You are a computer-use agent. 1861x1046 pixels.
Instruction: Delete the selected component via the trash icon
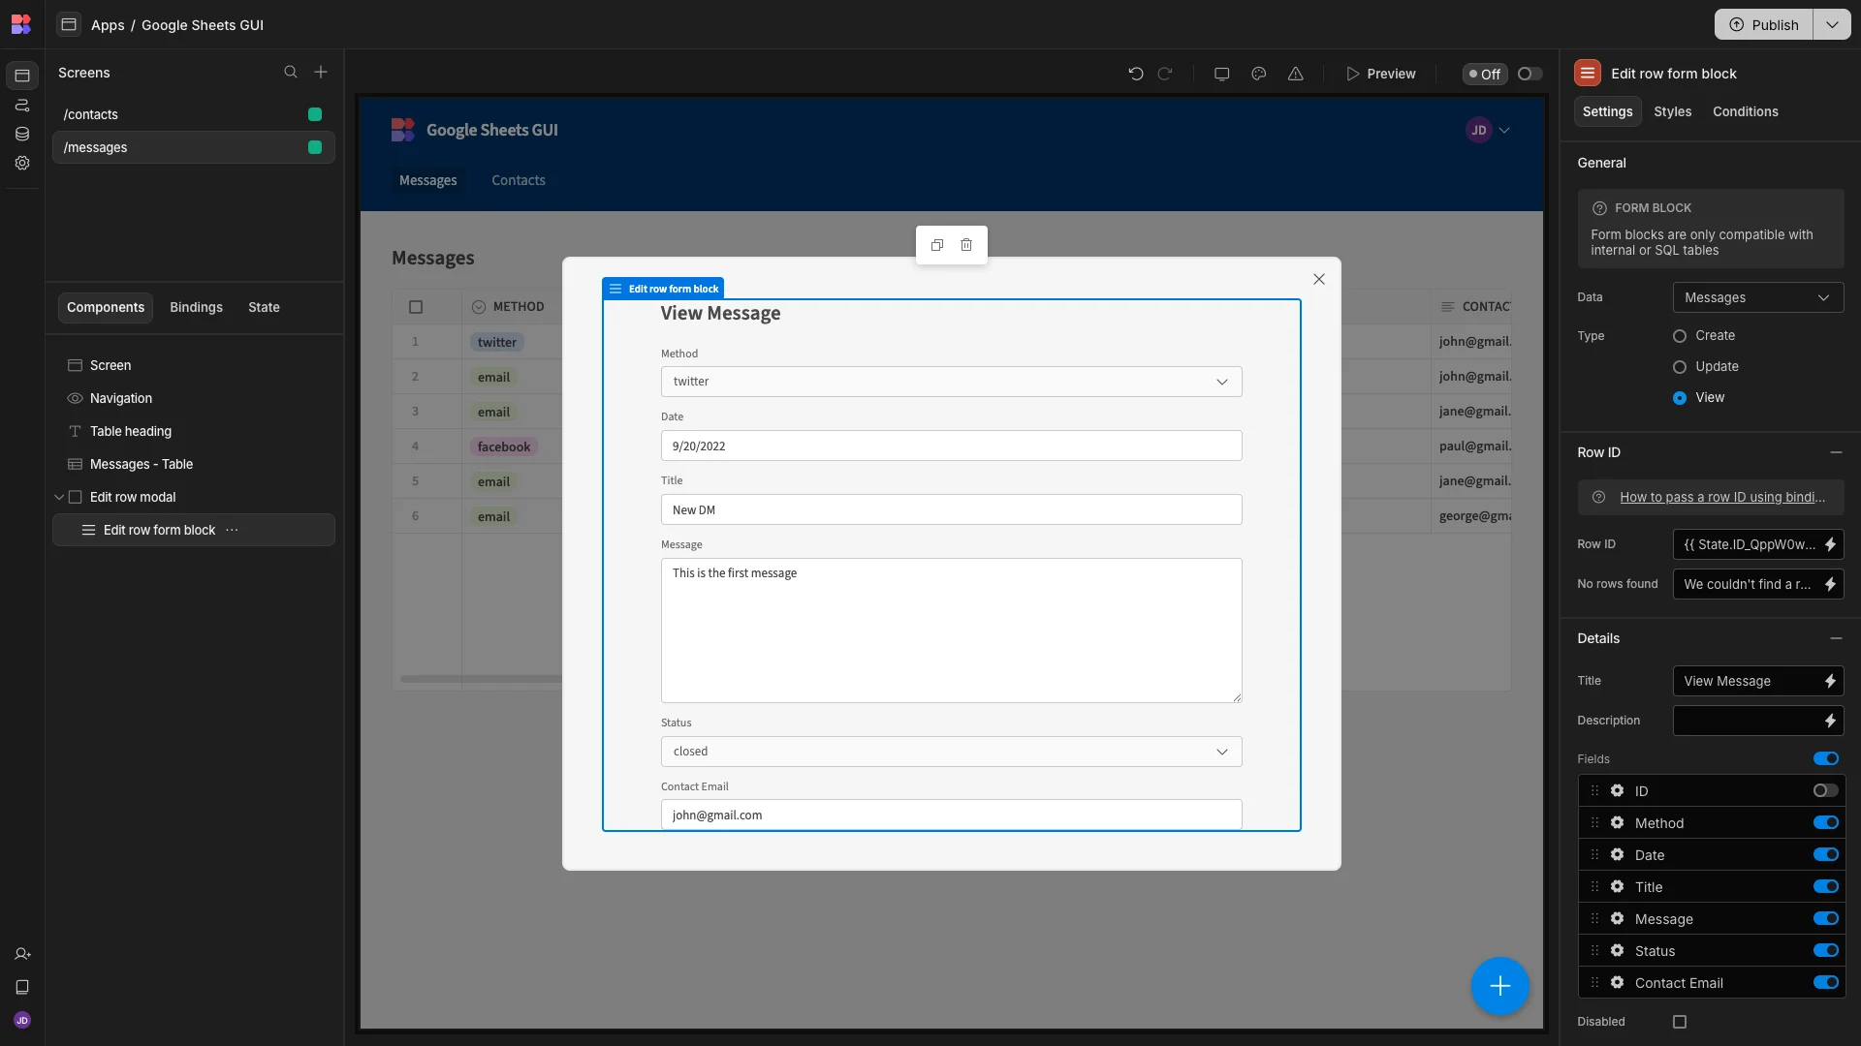[966, 245]
